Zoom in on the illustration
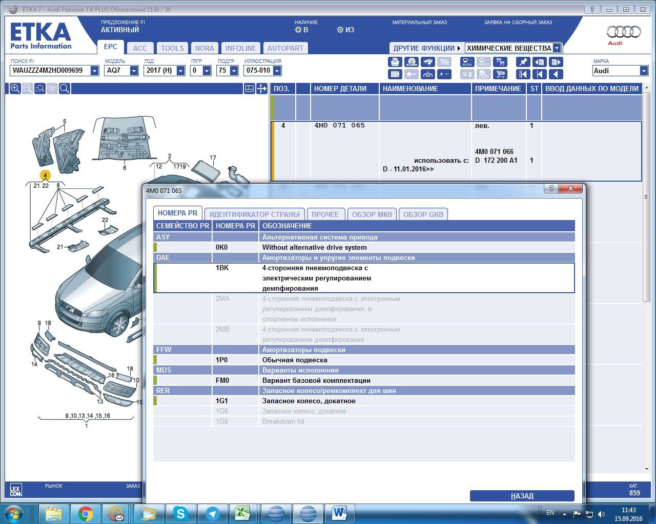The width and height of the screenshot is (656, 524). pyautogui.click(x=15, y=89)
